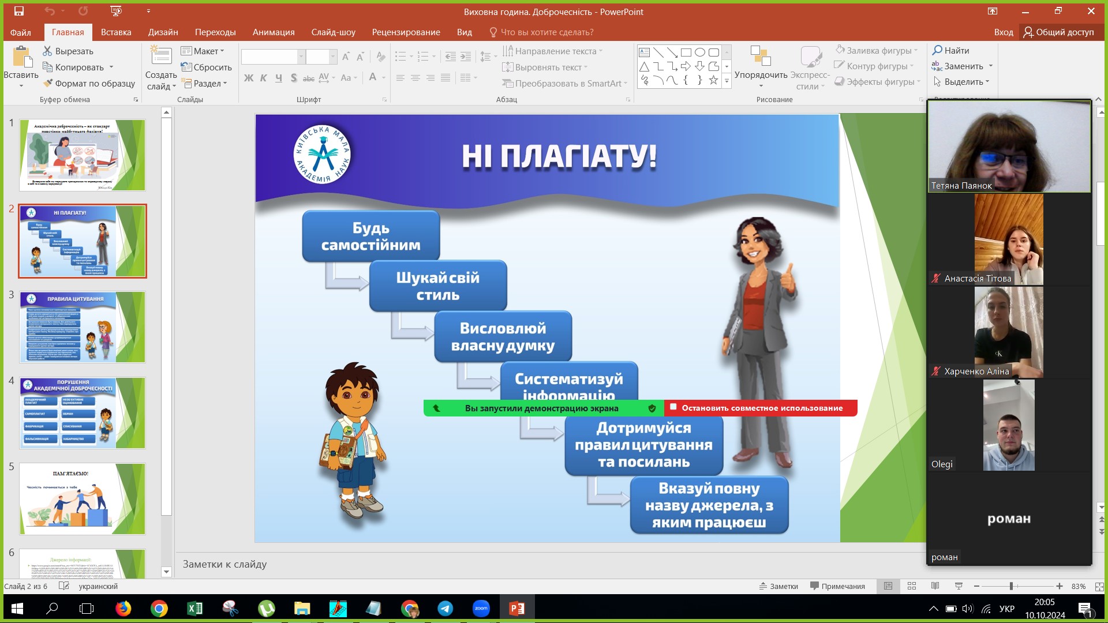Toggle text shadow S formatting
Viewport: 1108px width, 623px height.
tap(294, 78)
